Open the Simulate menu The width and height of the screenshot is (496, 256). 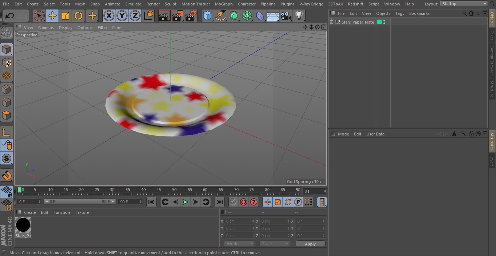133,4
